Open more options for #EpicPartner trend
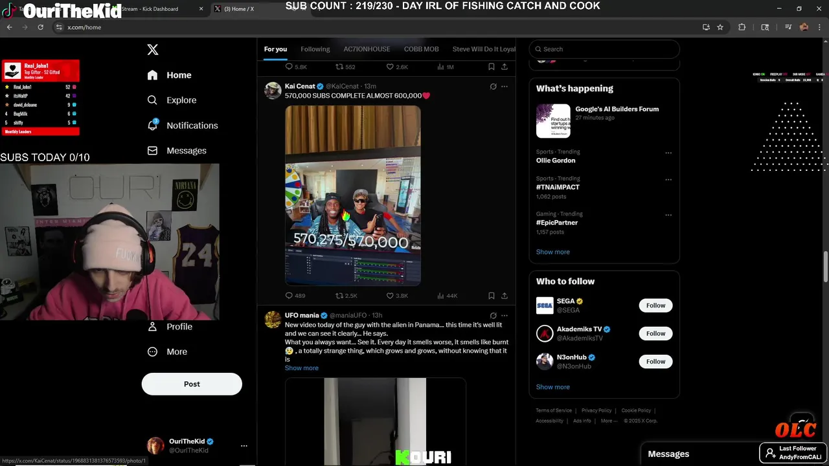This screenshot has height=466, width=829. [x=668, y=215]
